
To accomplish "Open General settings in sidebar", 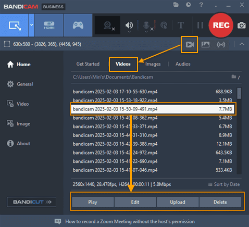I will click(x=20, y=84).
